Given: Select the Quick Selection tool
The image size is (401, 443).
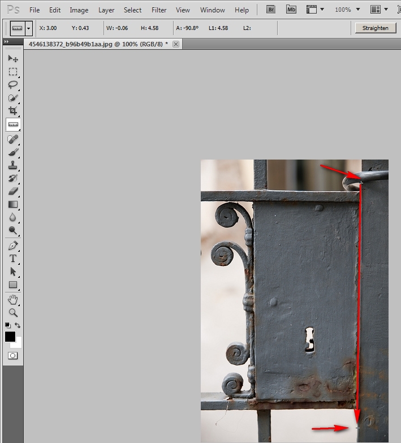Looking at the screenshot, I should [13, 98].
